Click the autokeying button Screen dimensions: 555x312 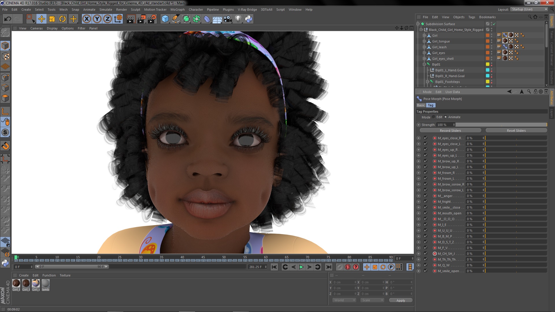(x=348, y=267)
